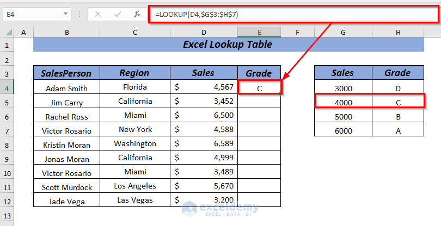Click the Excel Lookup Table title cell
441x226 pixels.
click(228, 45)
